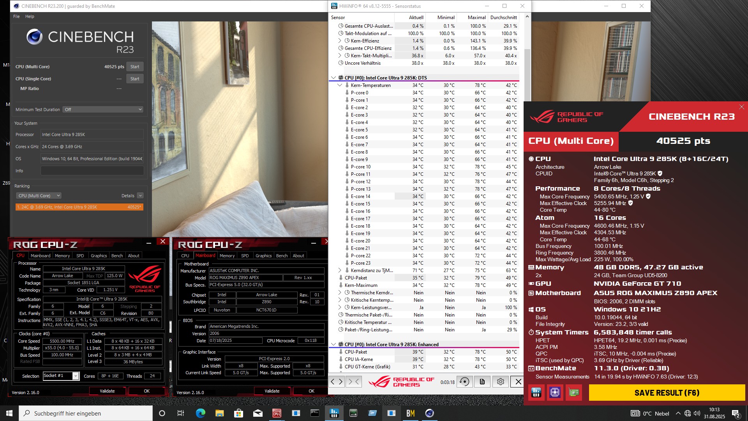Image resolution: width=748 pixels, height=421 pixels.
Task: Click the HWiNFO settings gear icon
Action: click(x=500, y=382)
